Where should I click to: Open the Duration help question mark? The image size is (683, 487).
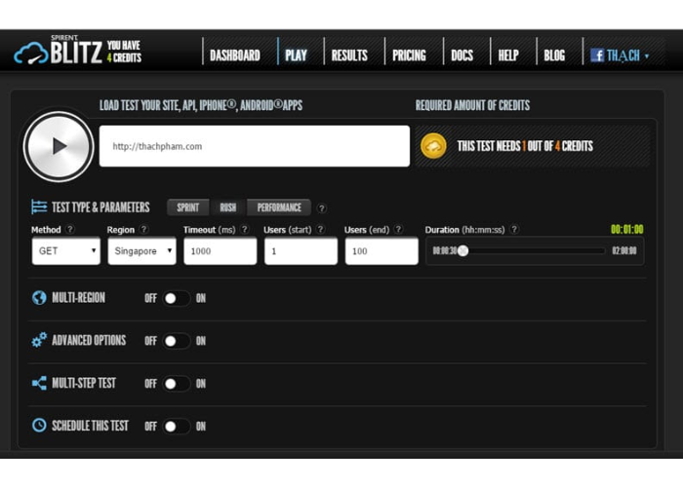click(x=514, y=229)
